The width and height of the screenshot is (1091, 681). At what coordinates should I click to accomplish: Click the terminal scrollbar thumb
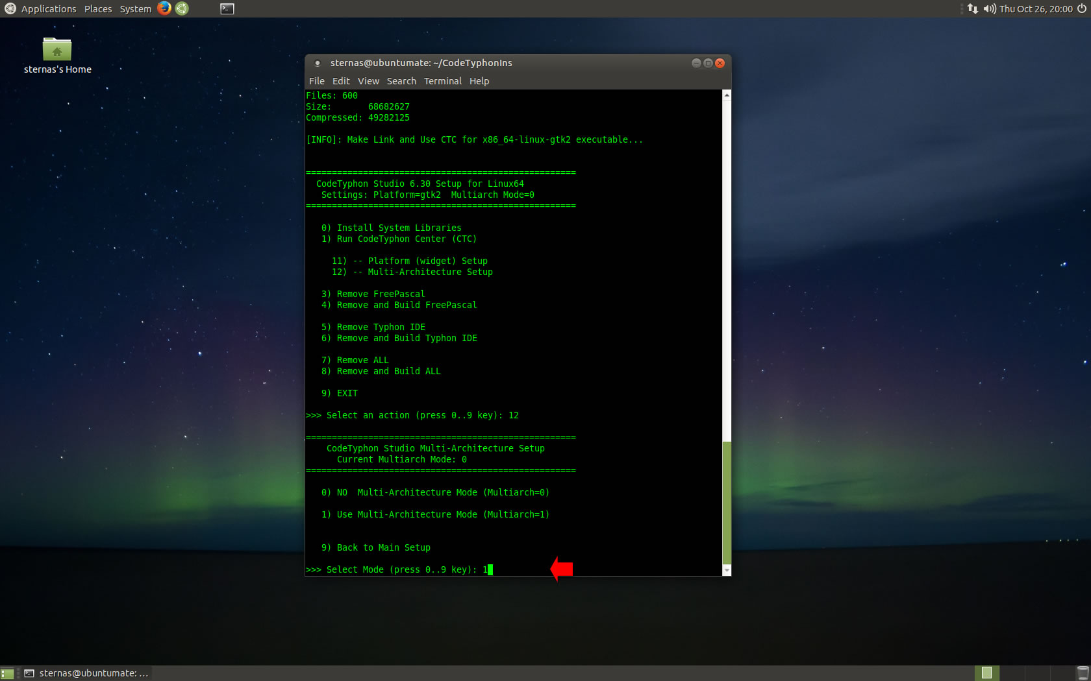727,503
